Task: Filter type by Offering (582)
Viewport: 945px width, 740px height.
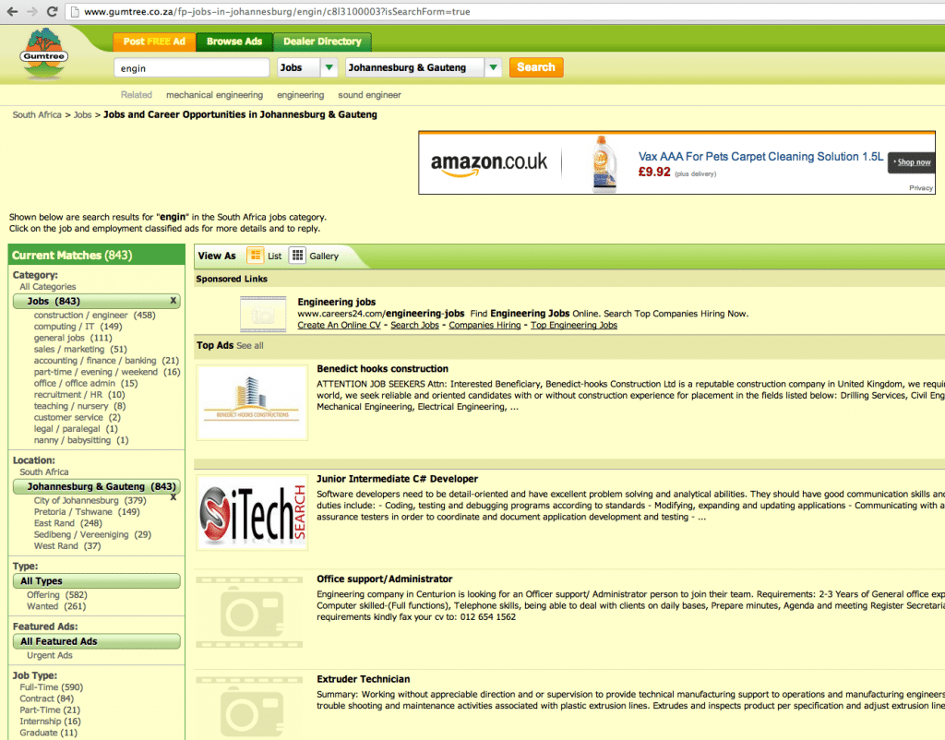Action: [x=56, y=595]
